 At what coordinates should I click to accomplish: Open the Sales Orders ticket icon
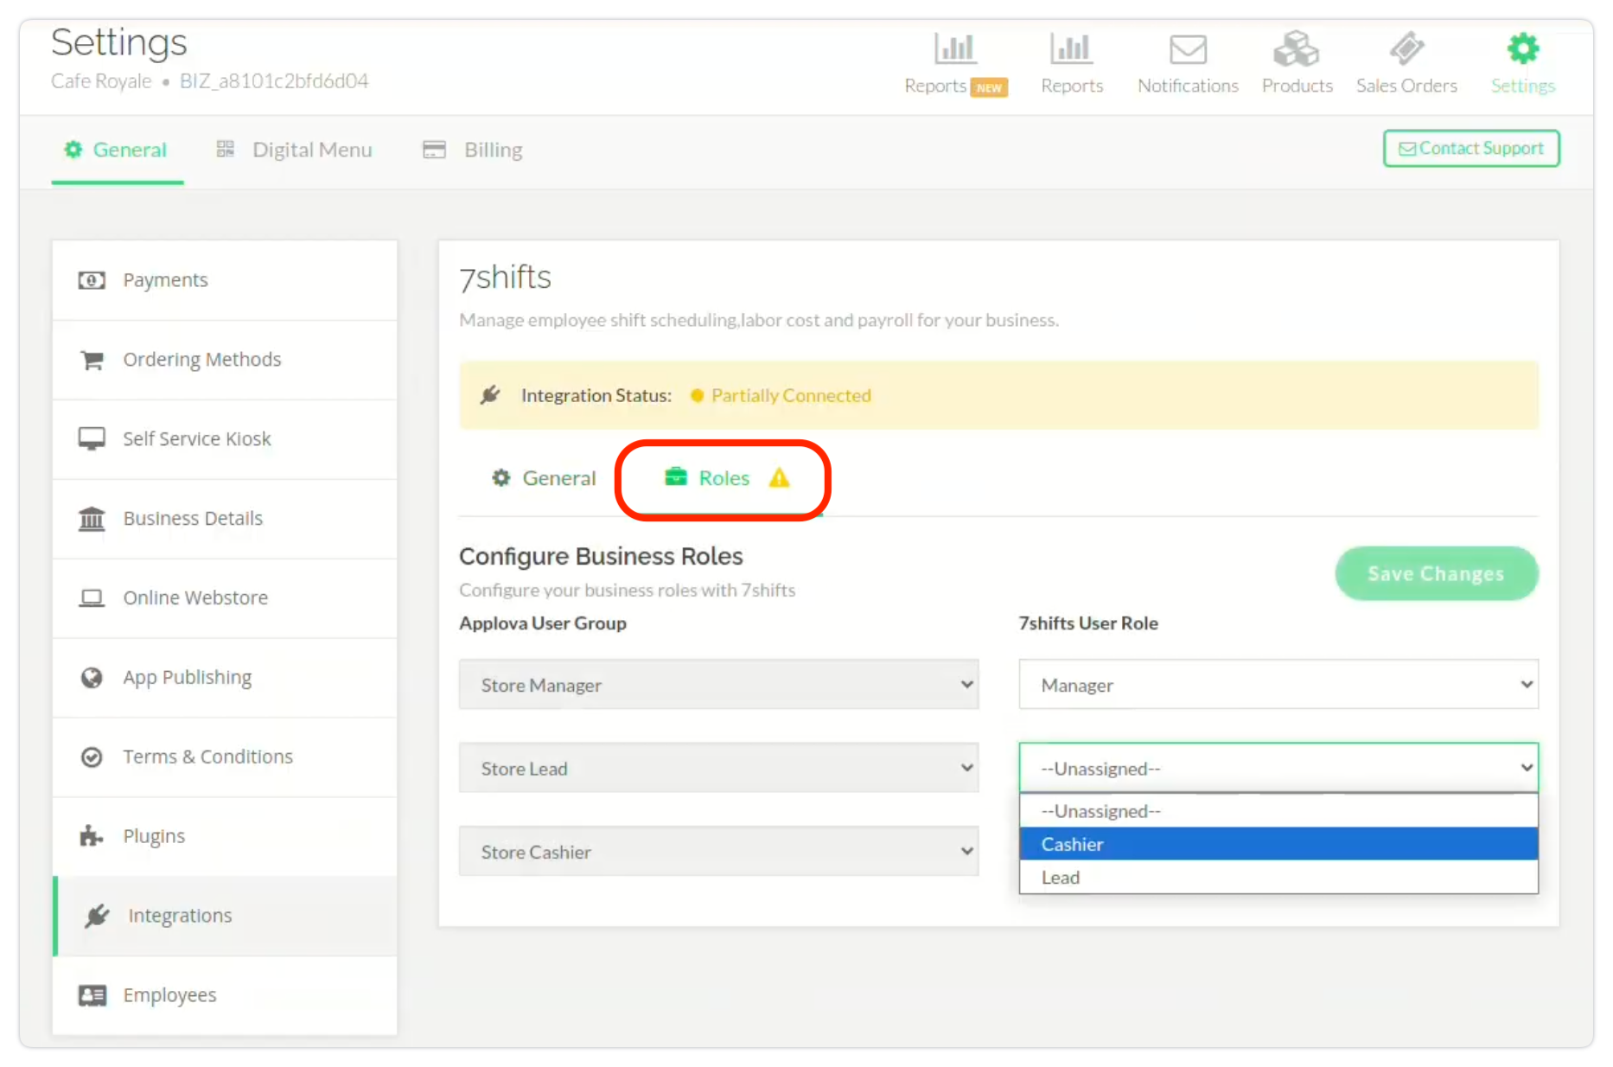pos(1406,48)
